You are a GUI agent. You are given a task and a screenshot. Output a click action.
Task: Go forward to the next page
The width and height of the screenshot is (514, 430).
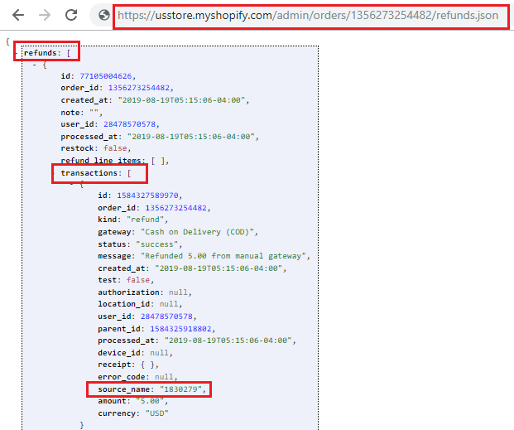click(x=45, y=15)
